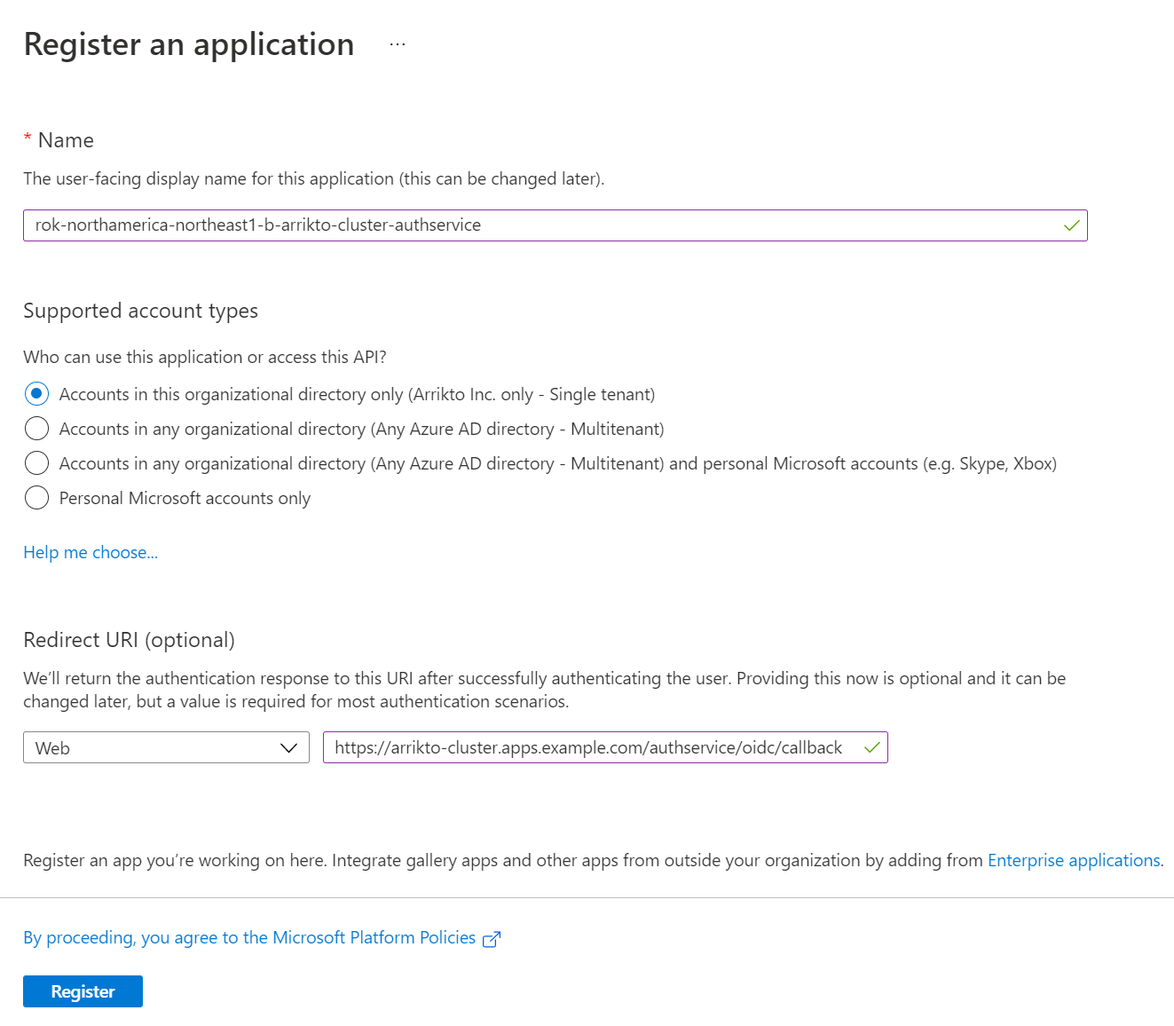Screen dimensions: 1174x1026
Task: Open the ellipsis menu beside Register an application
Action: pos(398,44)
